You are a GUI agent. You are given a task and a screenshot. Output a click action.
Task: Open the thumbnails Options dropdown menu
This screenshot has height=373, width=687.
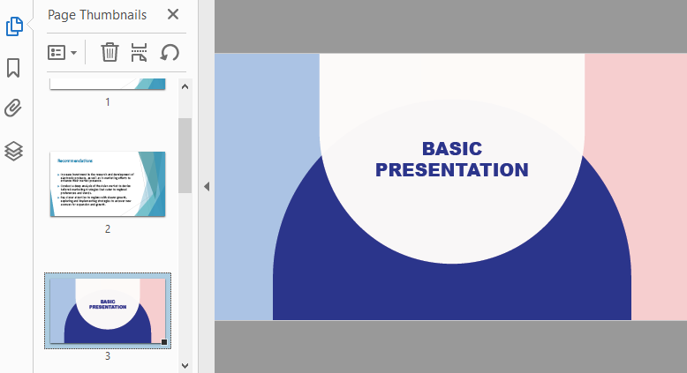click(62, 52)
